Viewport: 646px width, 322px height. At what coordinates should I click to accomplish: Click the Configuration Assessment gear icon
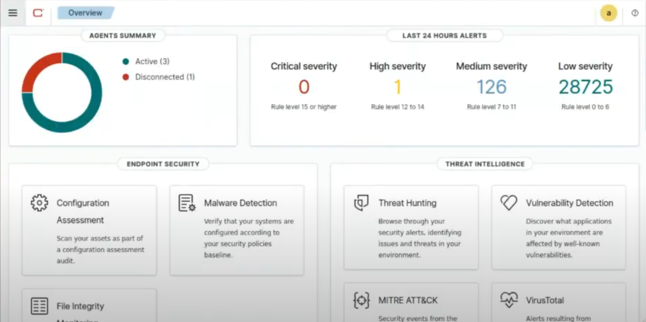(40, 203)
